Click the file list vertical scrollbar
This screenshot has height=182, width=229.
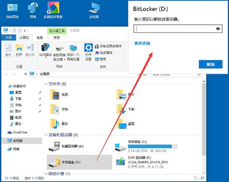coord(204,120)
